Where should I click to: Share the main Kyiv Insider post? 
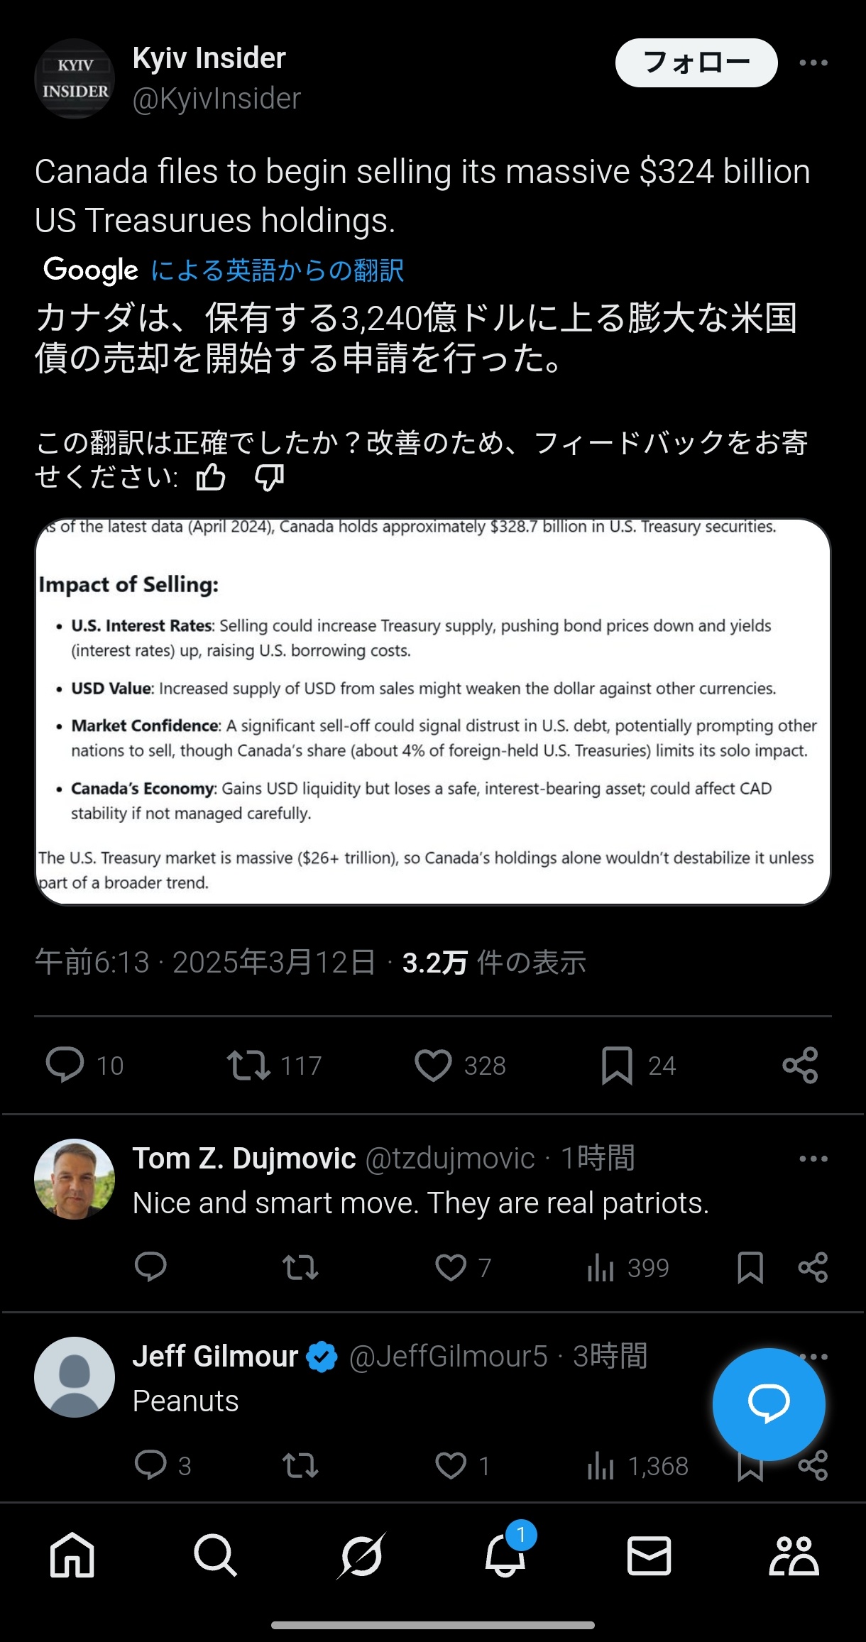(800, 1066)
